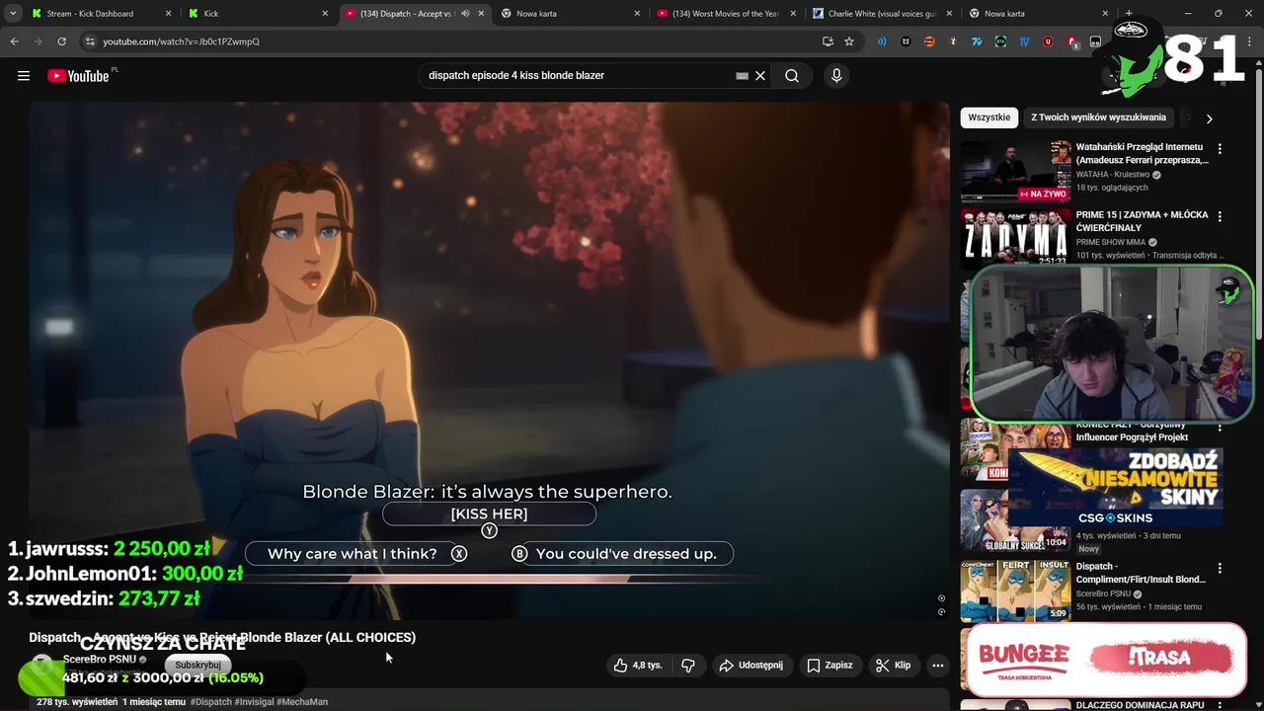
Task: Click the Udostępnij share button
Action: [750, 666]
